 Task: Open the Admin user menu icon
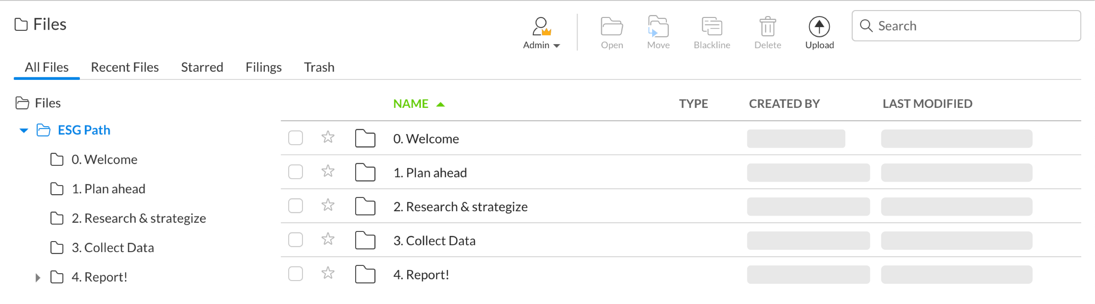(x=541, y=26)
